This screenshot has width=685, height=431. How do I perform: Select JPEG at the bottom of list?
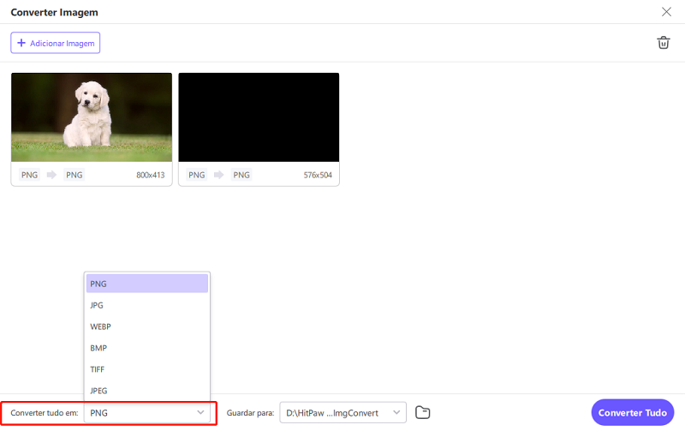click(x=147, y=390)
